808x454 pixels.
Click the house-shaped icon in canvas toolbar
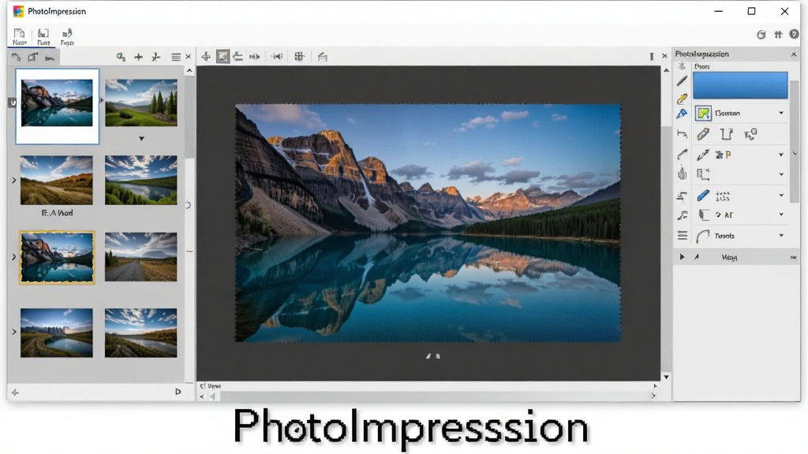coord(323,57)
